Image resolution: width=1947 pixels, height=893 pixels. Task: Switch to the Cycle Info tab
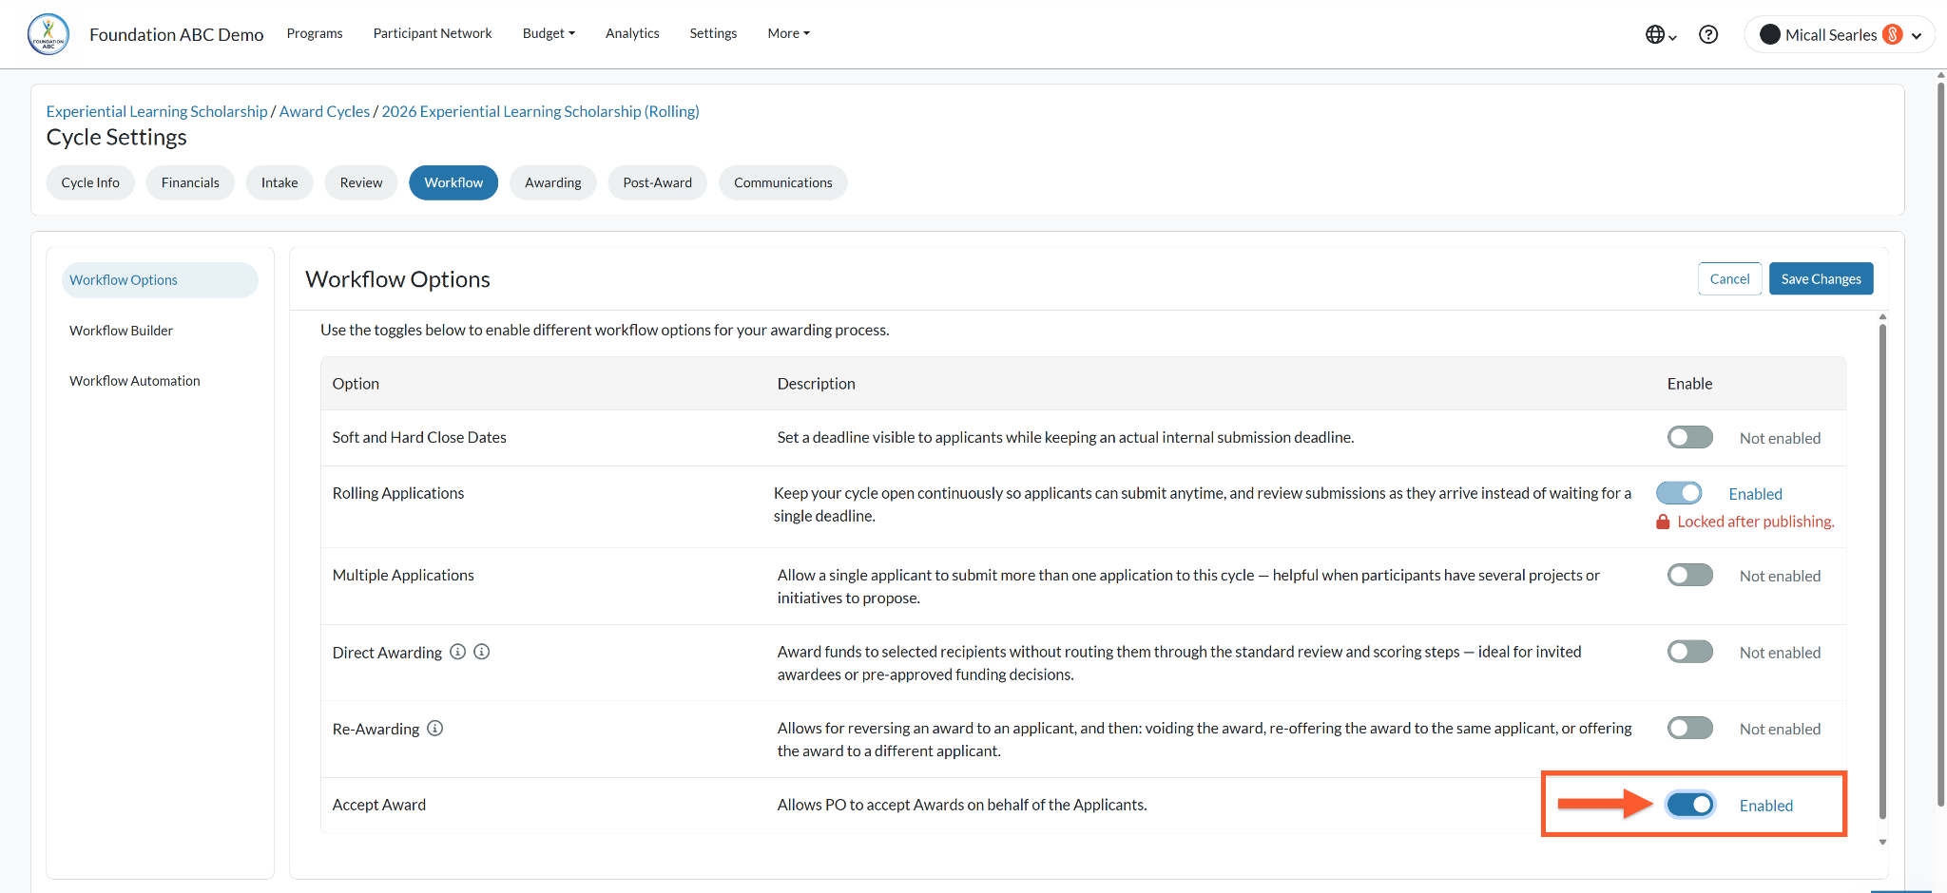pos(90,182)
